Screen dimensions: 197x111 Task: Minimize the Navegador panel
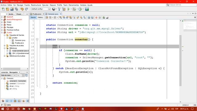pos(27,72)
